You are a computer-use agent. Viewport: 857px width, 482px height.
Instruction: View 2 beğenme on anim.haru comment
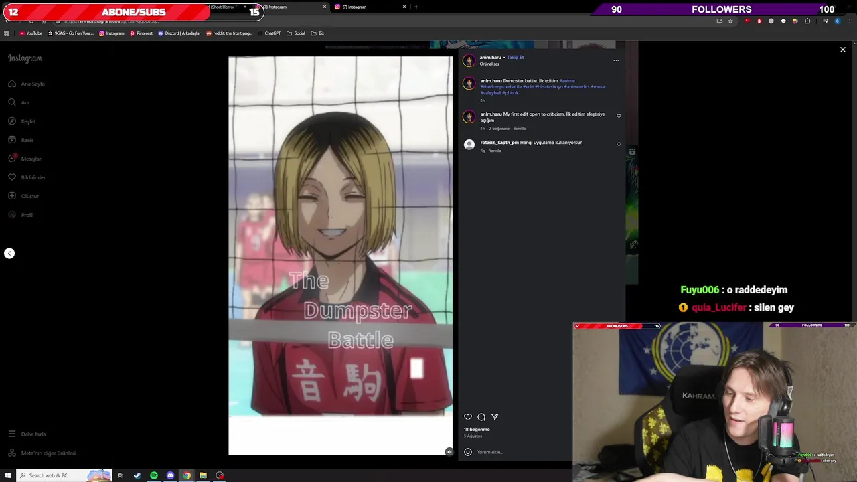click(499, 129)
